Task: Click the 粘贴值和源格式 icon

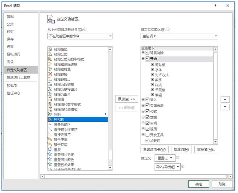Action: (50, 109)
